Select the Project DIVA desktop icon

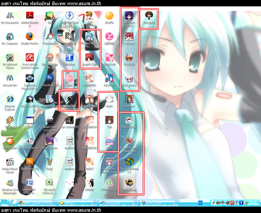coord(89,37)
